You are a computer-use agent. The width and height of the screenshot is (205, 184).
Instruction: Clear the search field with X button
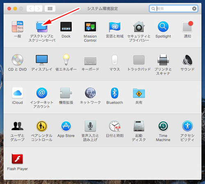click(x=194, y=9)
